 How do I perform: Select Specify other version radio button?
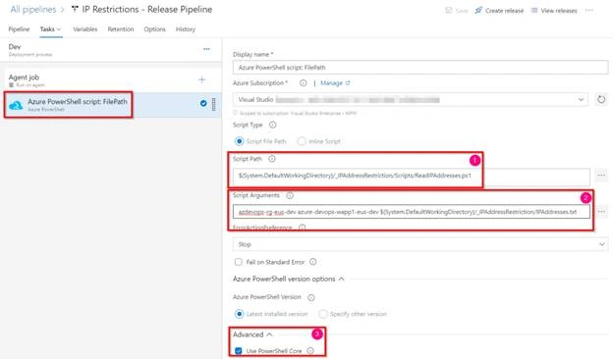tap(323, 314)
